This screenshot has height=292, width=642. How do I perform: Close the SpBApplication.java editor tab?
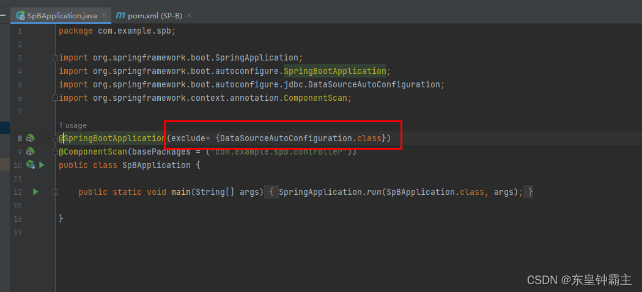coord(104,15)
